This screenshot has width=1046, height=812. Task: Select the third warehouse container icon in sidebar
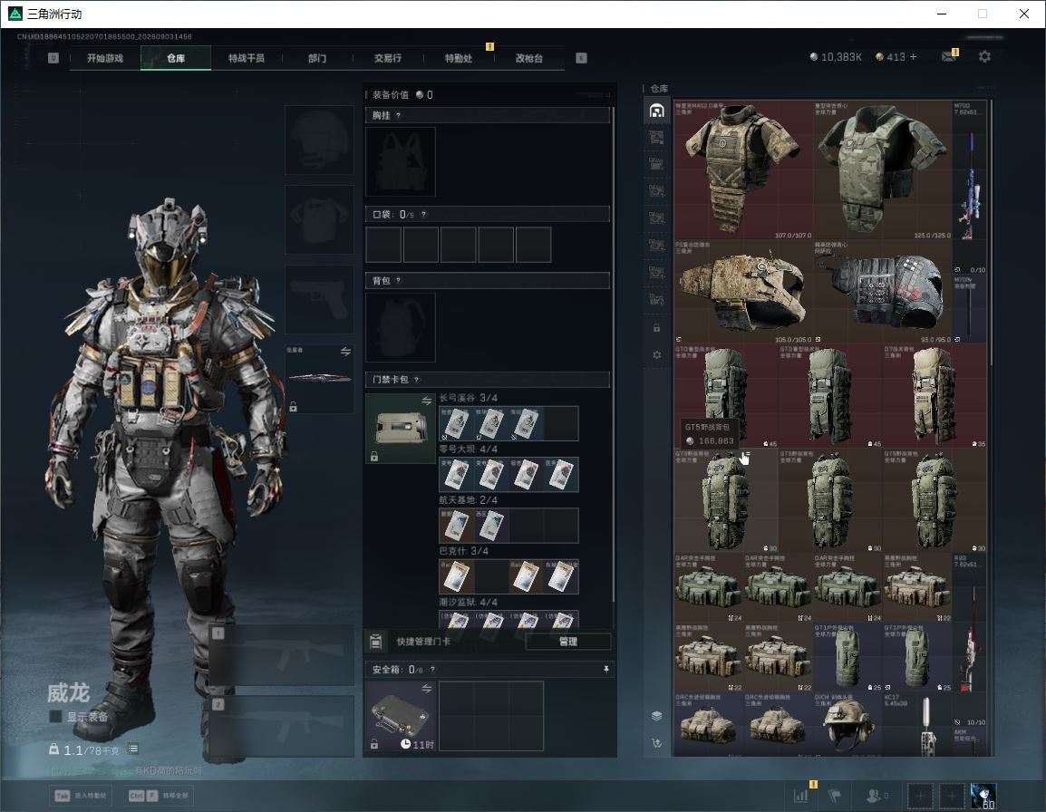point(656,164)
